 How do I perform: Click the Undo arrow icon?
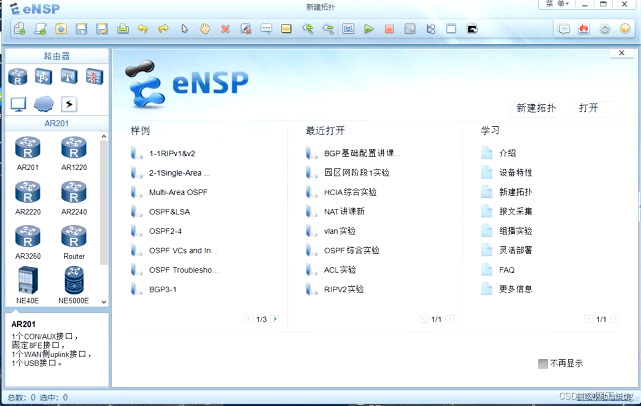coord(143,28)
